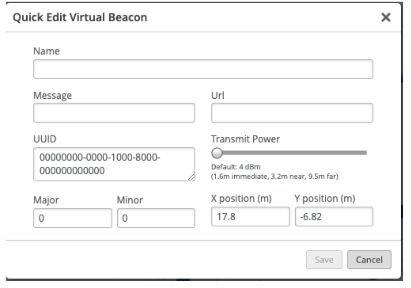Screen dimensions: 411x288
Task: Focus the Major value field
Action: (x=72, y=218)
